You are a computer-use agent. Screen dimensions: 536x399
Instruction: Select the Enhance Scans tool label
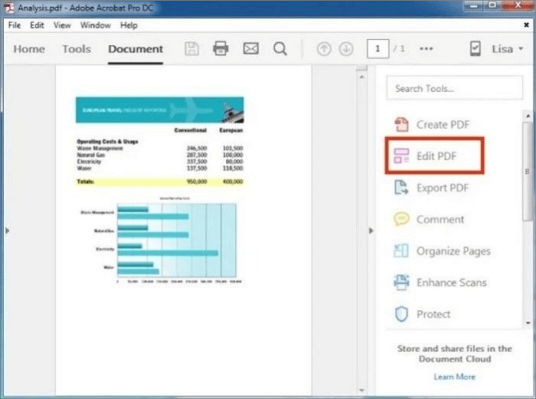tap(452, 283)
